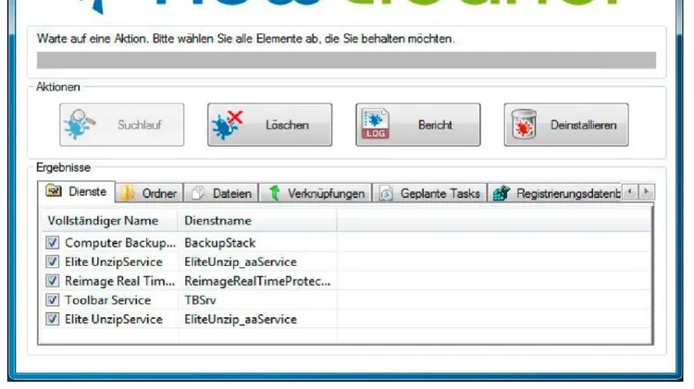Click the Dienste tab icon
Screen dimensions: 694x389
coord(54,190)
